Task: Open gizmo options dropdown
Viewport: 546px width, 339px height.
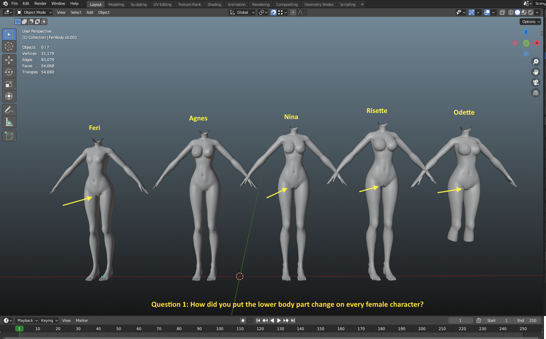Action: (478, 12)
